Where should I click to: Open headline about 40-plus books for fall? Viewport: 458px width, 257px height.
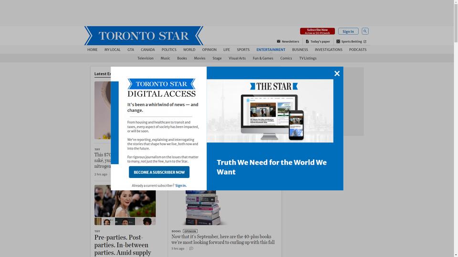[223, 239]
